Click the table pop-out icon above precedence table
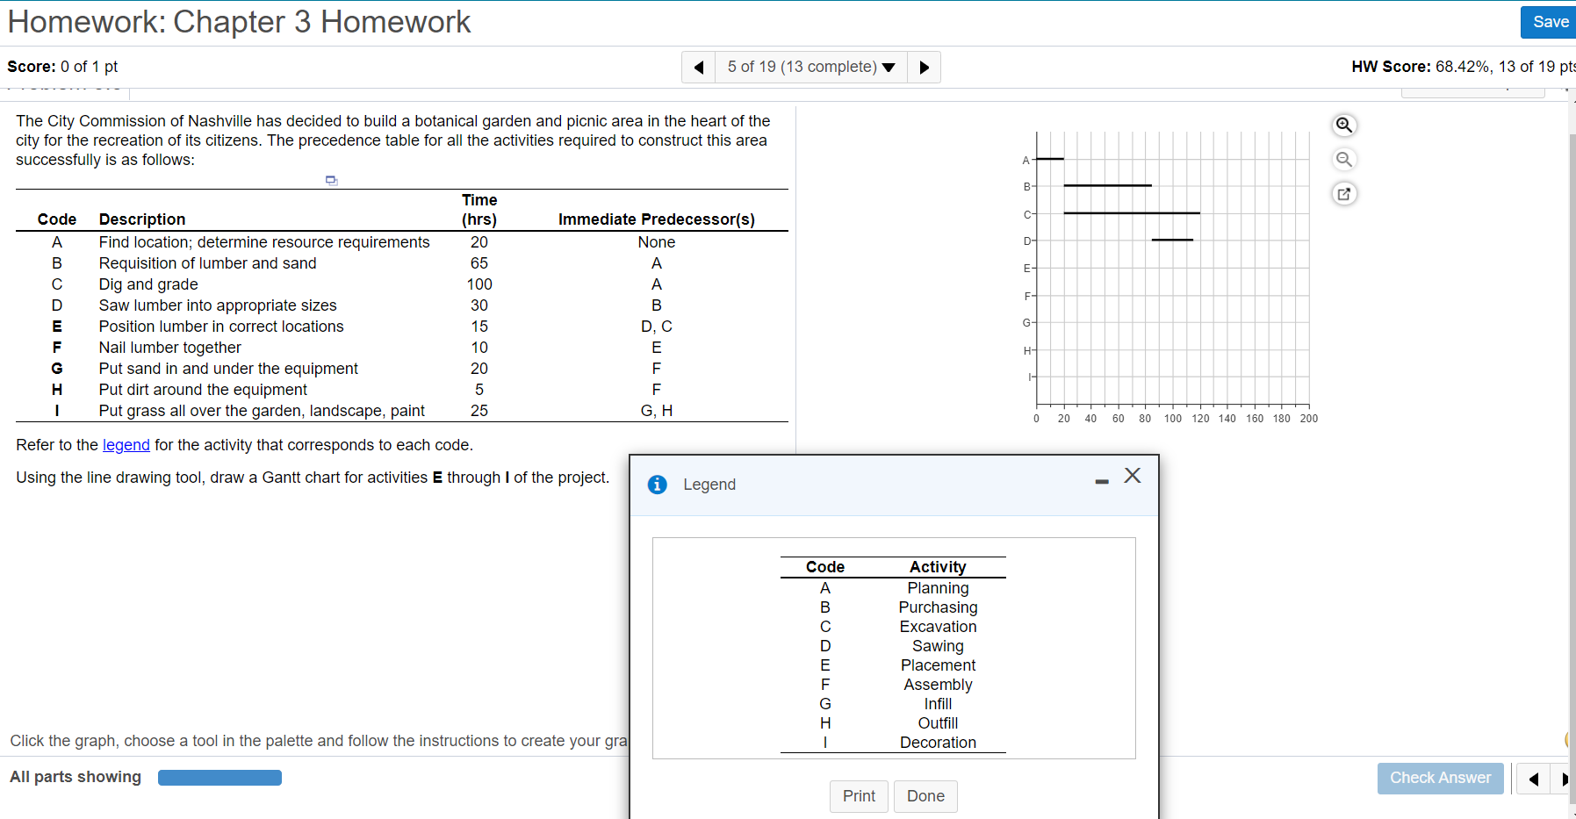This screenshot has width=1576, height=819. coord(331,180)
